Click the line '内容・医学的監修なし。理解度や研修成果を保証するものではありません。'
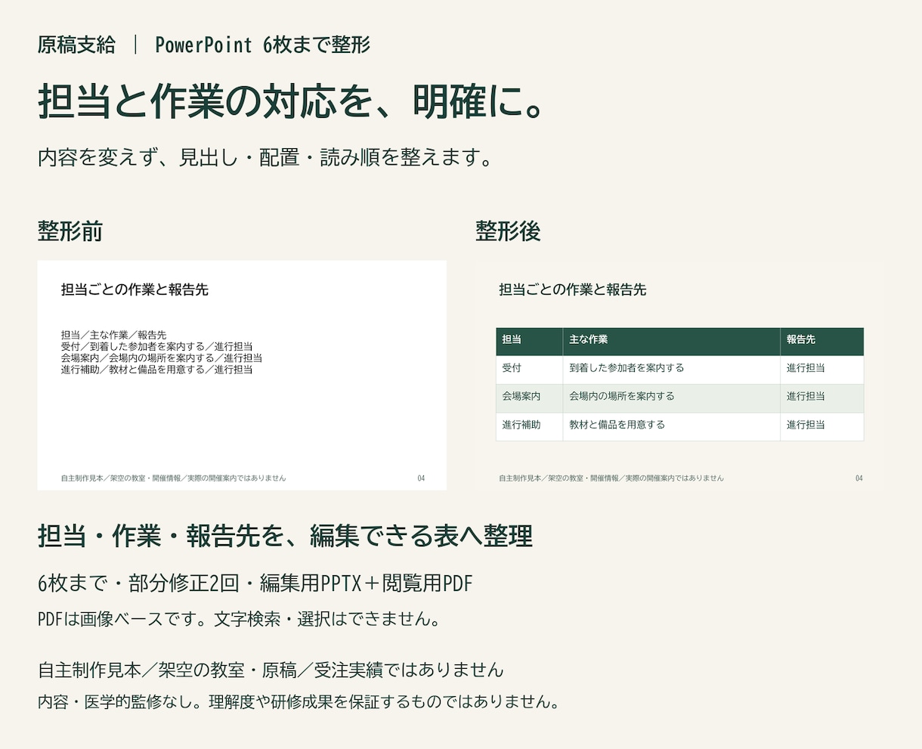The width and height of the screenshot is (922, 749). [299, 701]
